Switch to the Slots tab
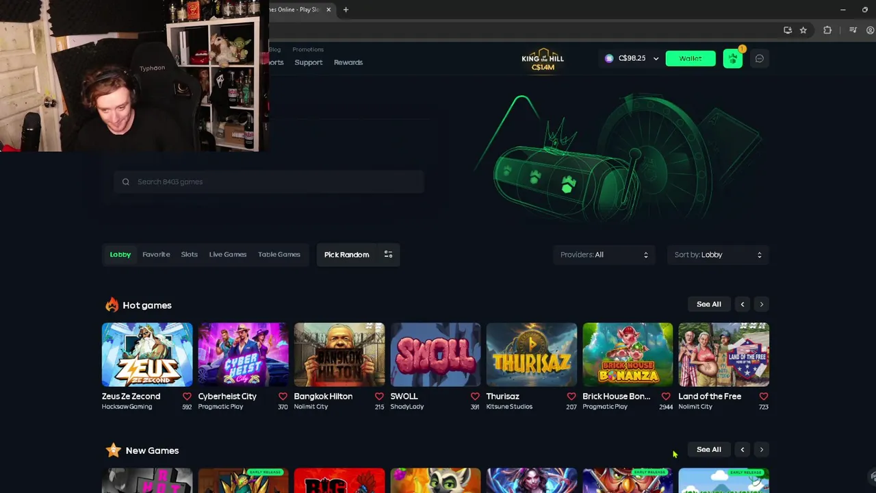This screenshot has height=493, width=876. (190, 255)
